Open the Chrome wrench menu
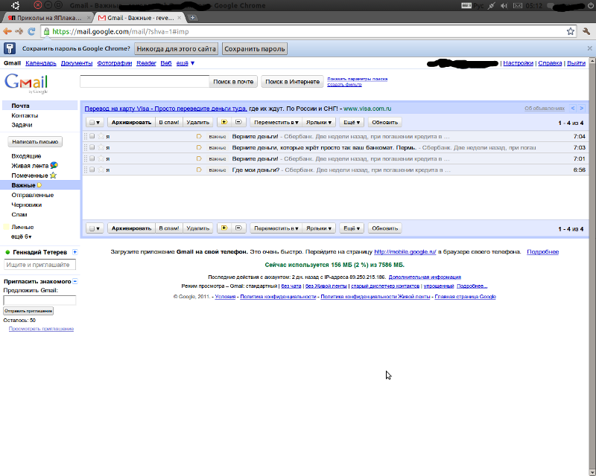This screenshot has height=476, width=596. pos(586,31)
